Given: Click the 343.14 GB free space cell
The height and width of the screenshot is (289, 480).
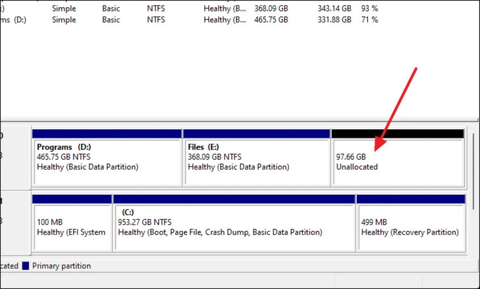Looking at the screenshot, I should pyautogui.click(x=334, y=9).
